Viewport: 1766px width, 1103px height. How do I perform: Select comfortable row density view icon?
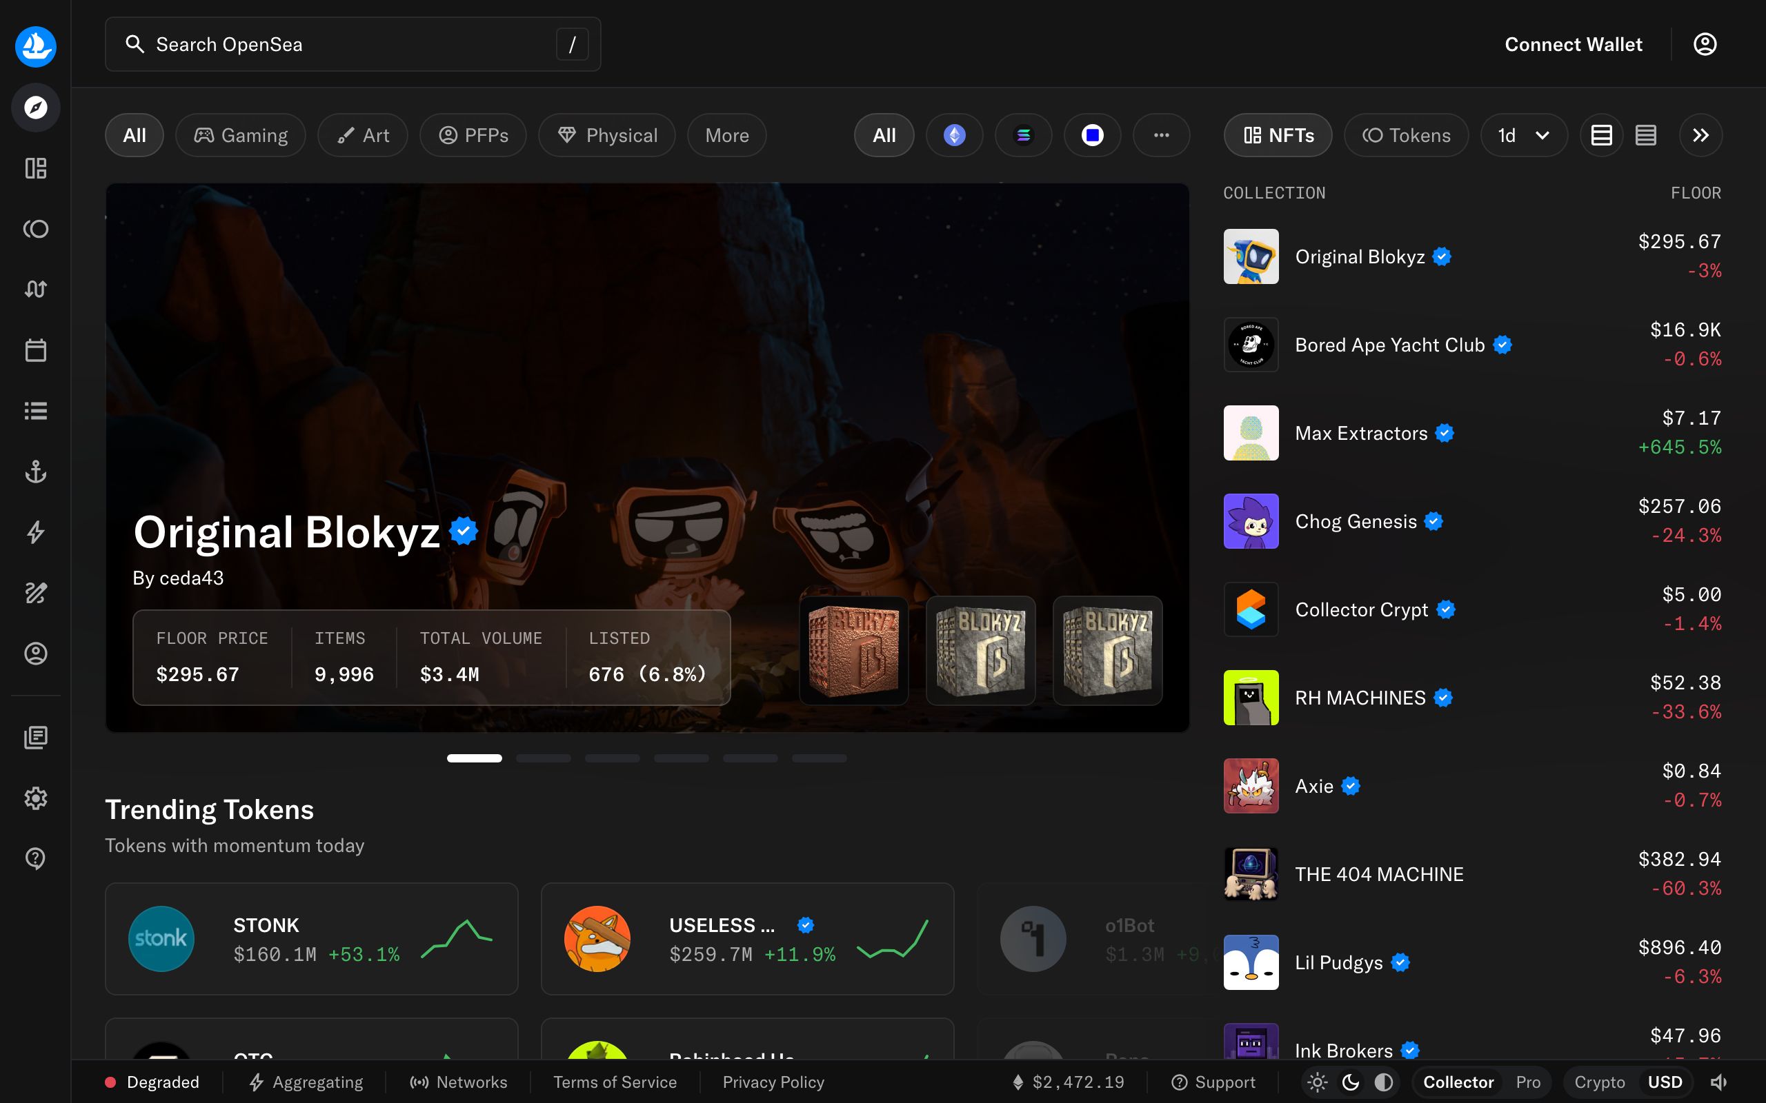click(1602, 135)
